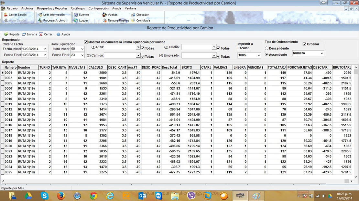The height and width of the screenshot is (201, 359).
Task: Click the Reporte button
Action: tap(12, 34)
